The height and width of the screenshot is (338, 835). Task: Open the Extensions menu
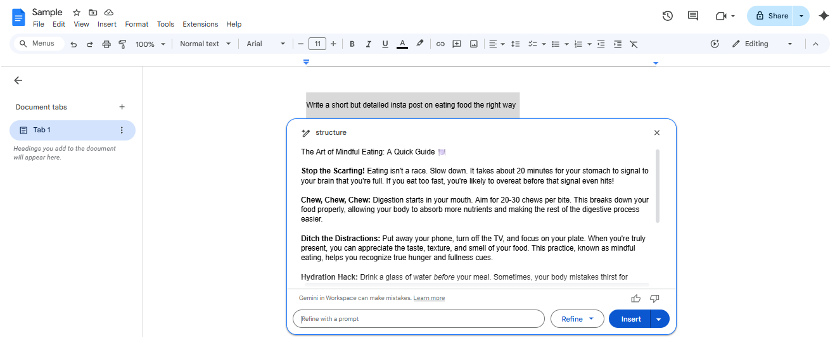click(200, 24)
